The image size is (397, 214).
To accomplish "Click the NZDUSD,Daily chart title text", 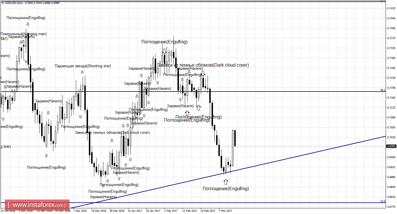I will pyautogui.click(x=14, y=3).
